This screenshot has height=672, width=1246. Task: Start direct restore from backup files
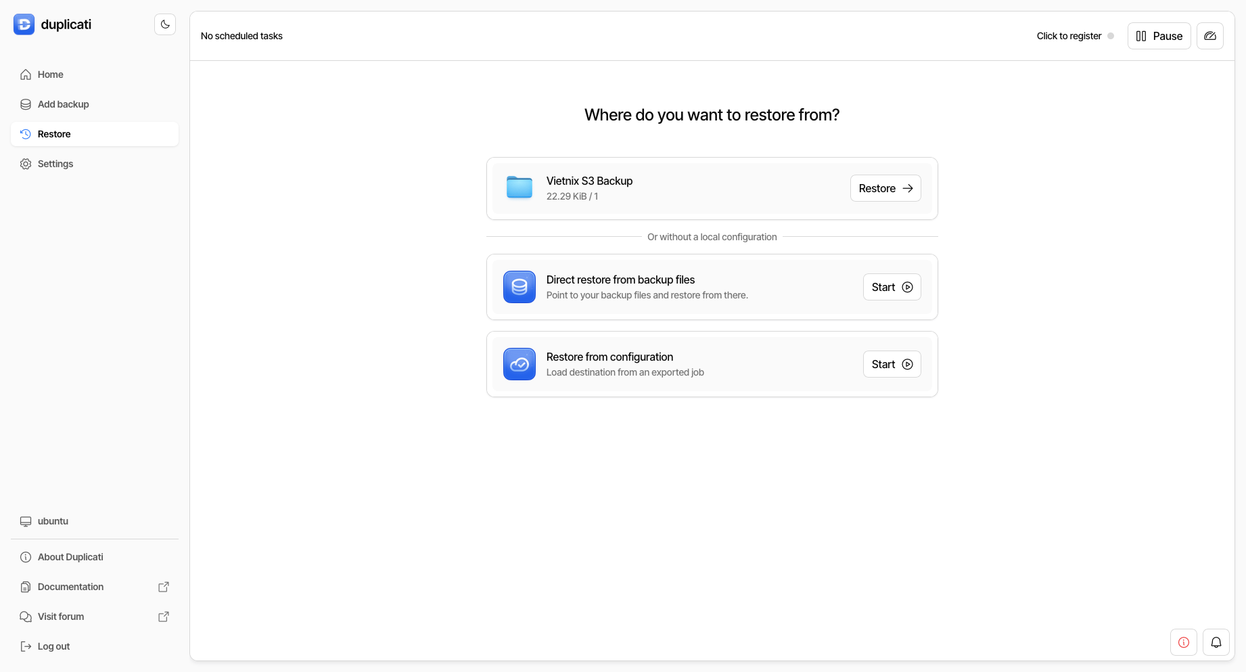click(x=892, y=287)
